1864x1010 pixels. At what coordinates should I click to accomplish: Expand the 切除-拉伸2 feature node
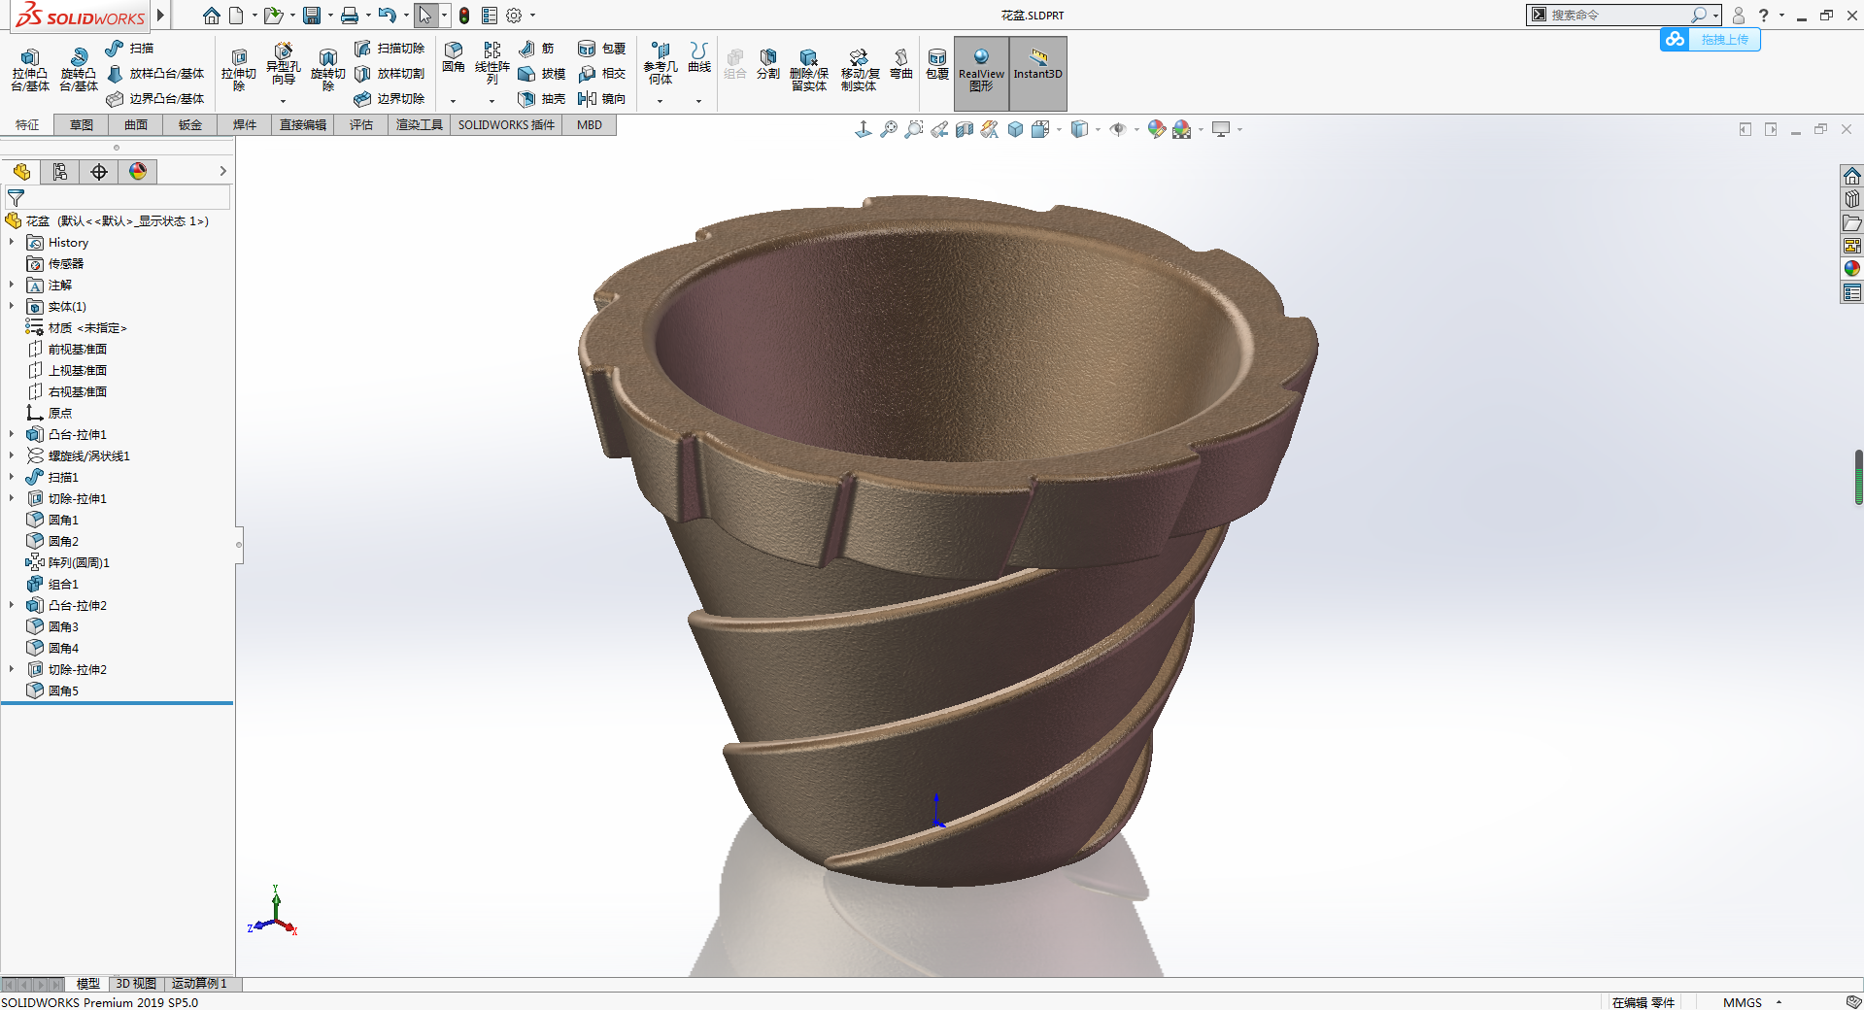pos(12,669)
